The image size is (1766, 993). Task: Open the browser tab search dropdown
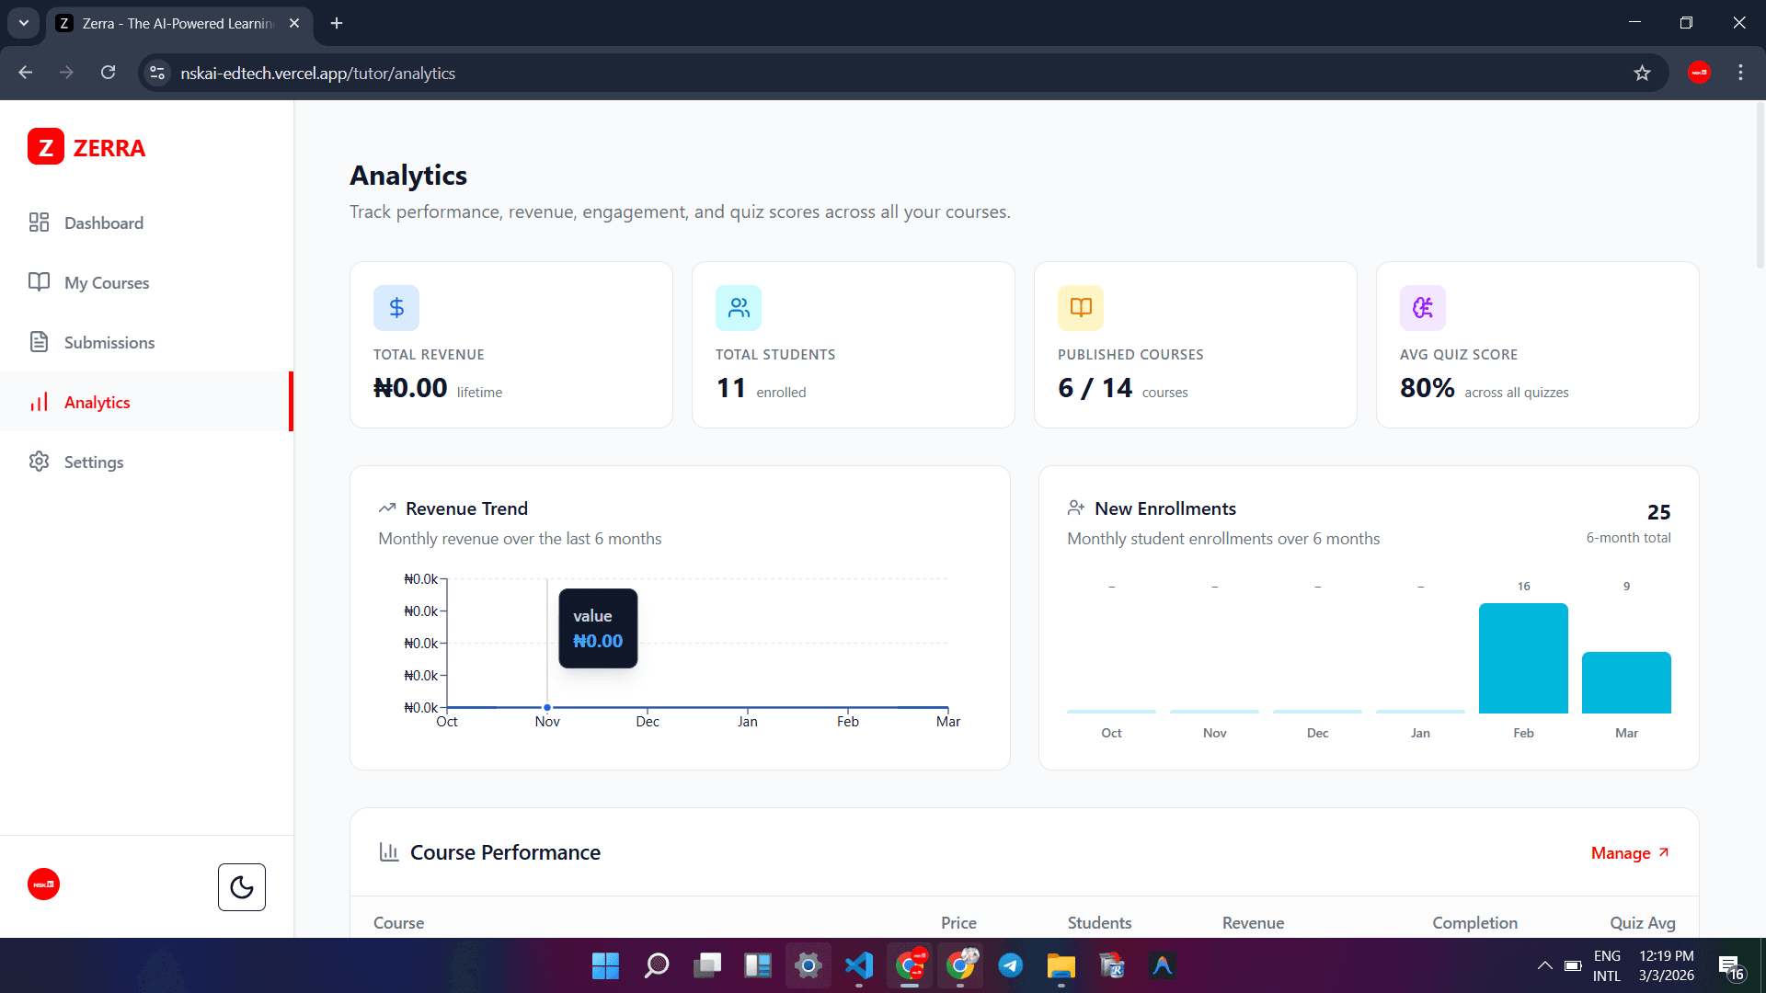click(23, 23)
